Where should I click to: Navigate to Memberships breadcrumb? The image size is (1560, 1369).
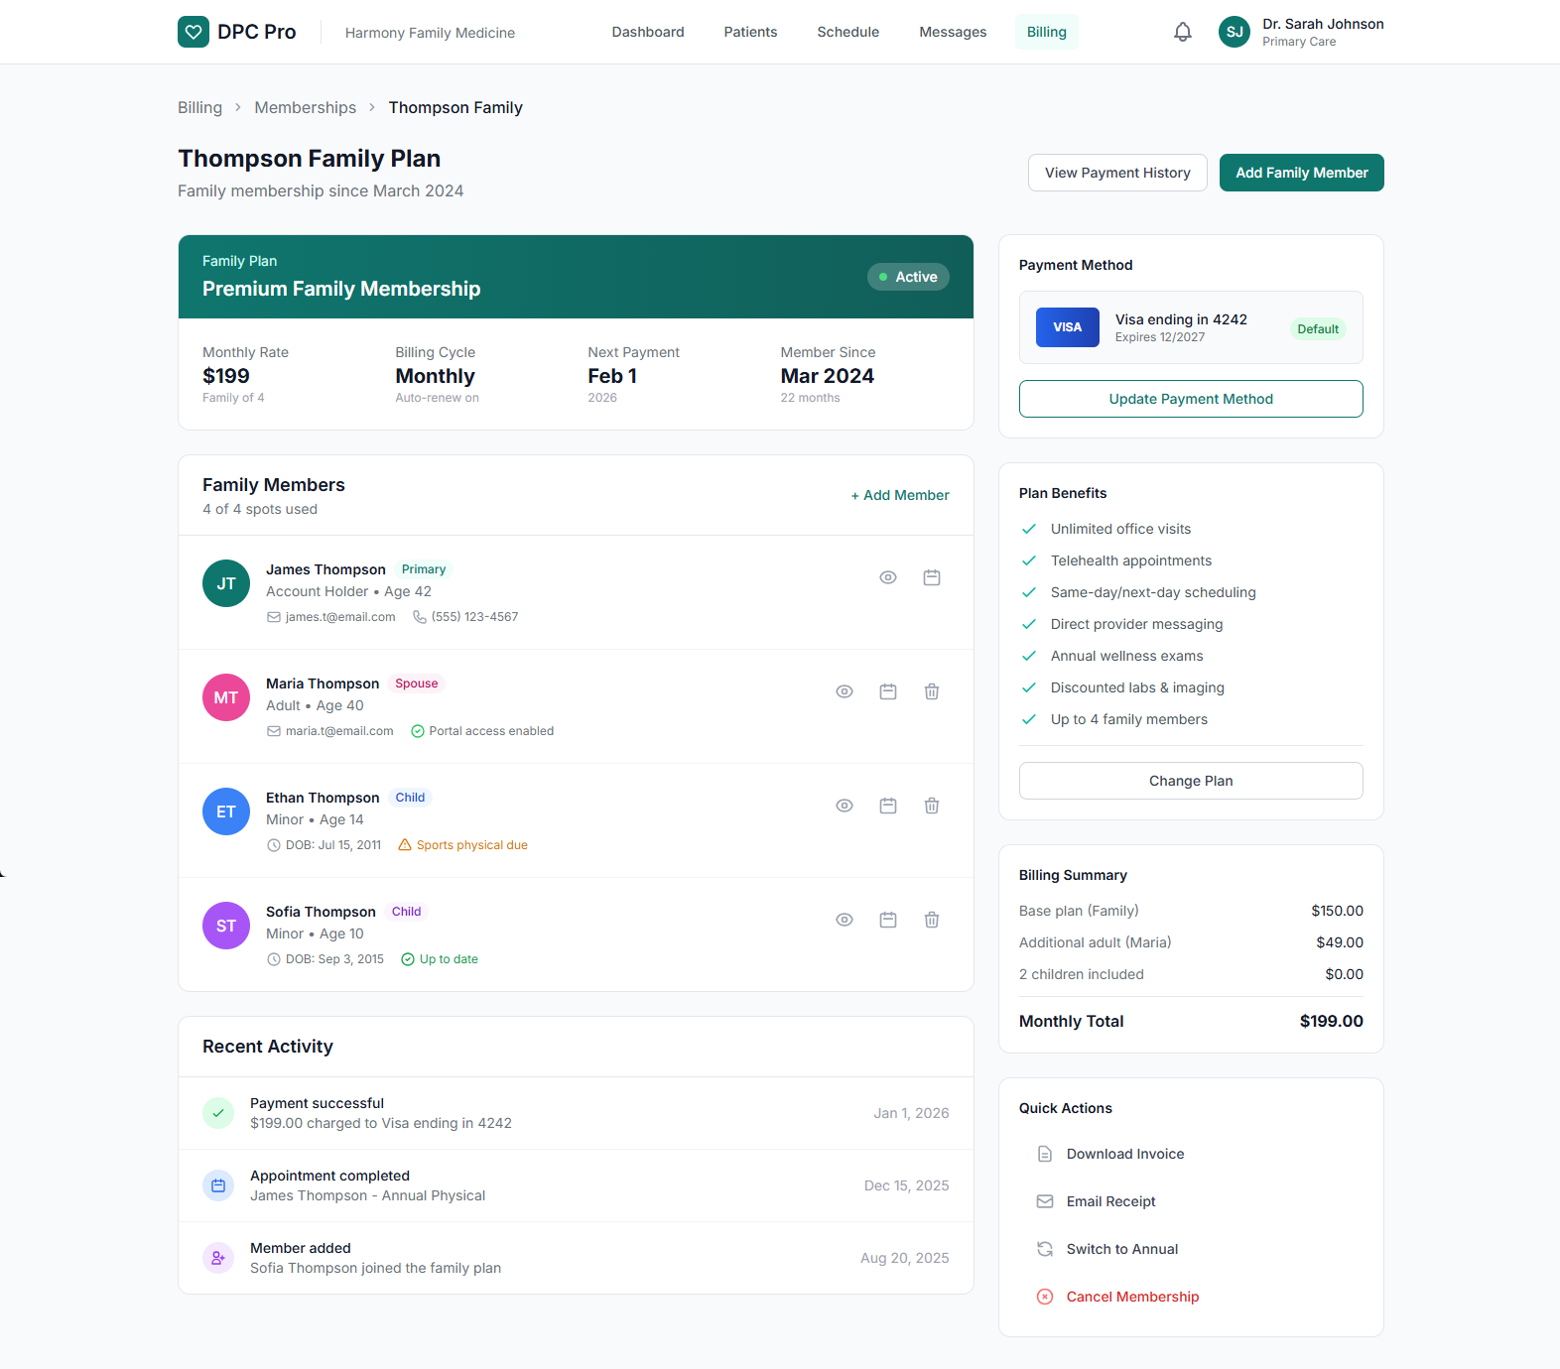coord(305,107)
